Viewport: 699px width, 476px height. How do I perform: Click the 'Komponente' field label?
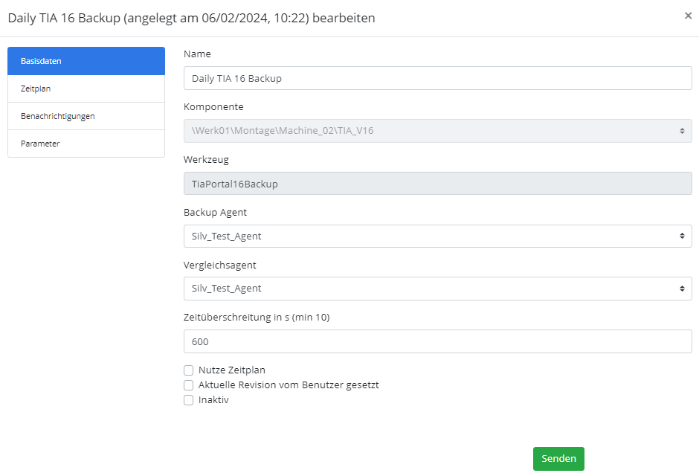213,107
